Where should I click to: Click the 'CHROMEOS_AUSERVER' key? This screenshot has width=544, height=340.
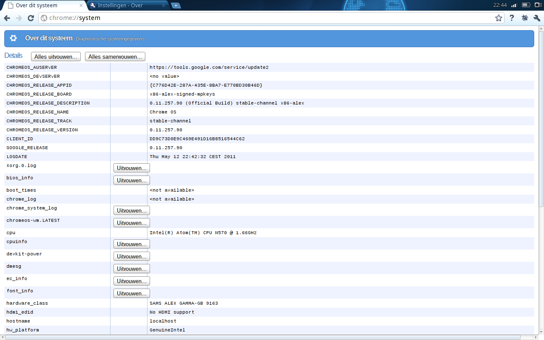pos(31,67)
